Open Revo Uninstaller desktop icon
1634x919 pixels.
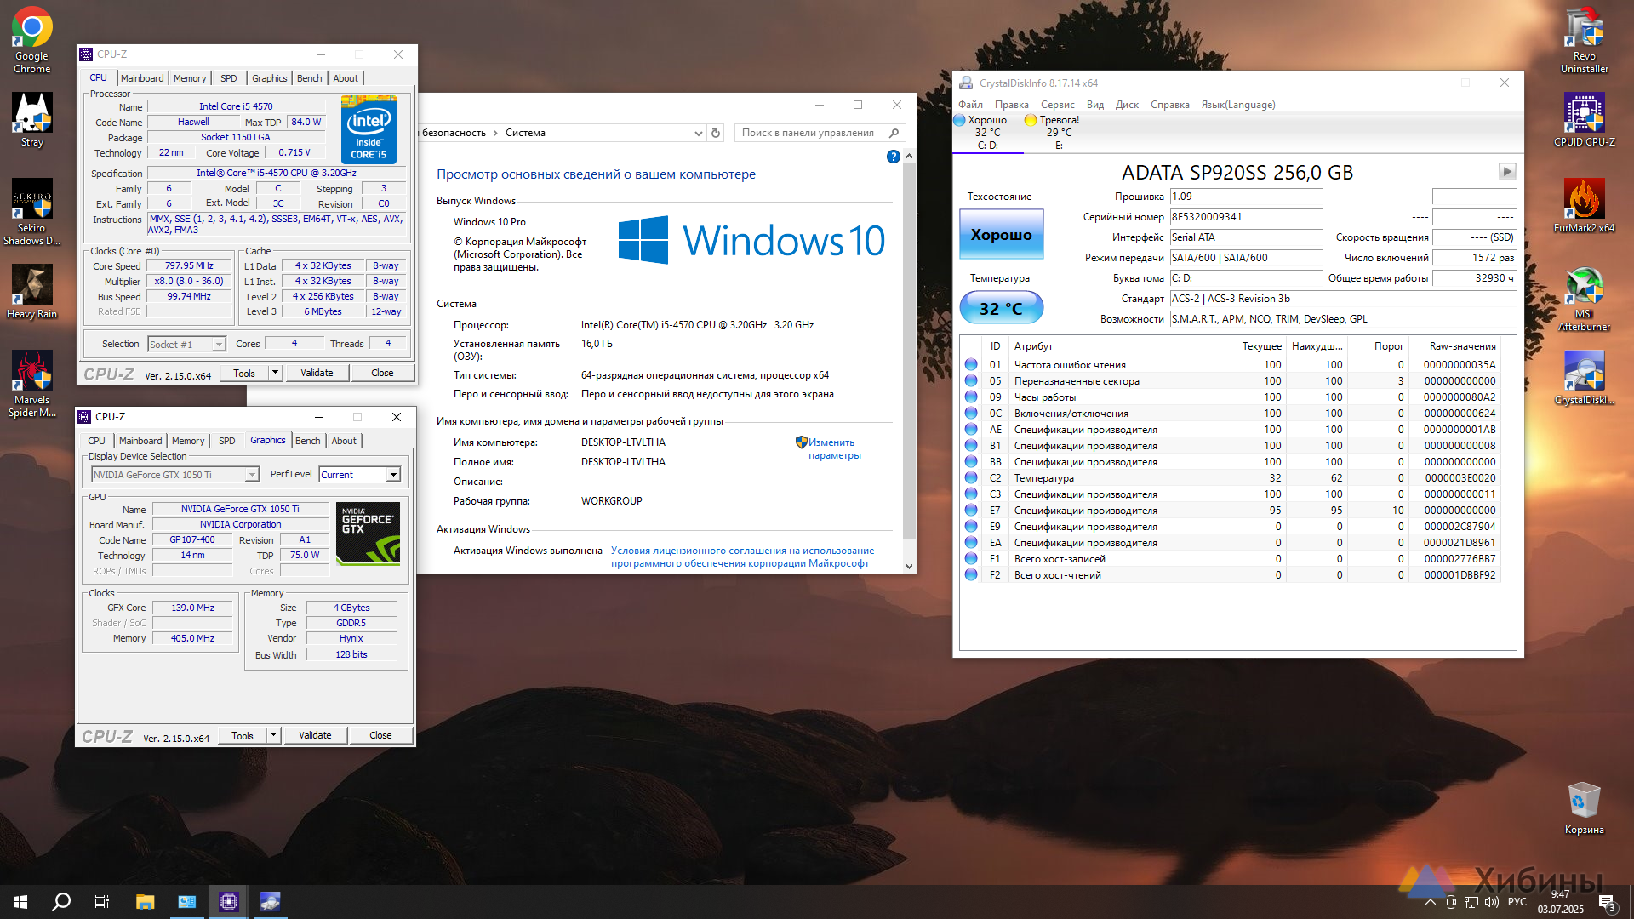(1584, 40)
